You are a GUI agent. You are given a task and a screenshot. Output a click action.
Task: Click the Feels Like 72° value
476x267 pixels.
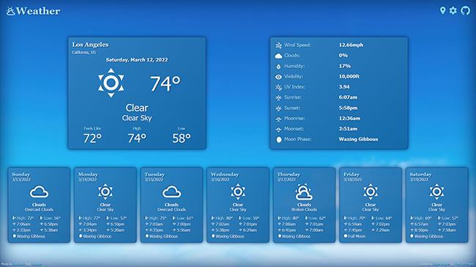[x=92, y=139]
